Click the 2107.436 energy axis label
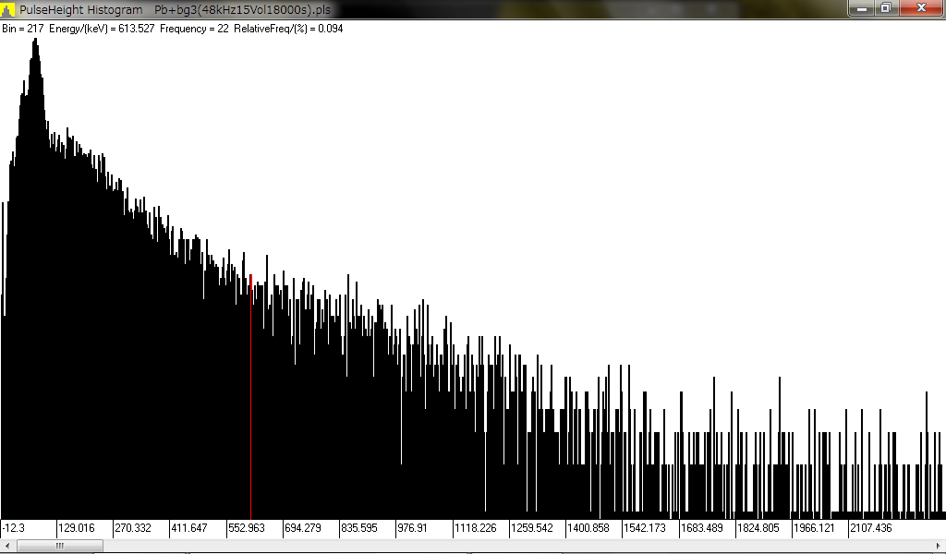946x554 pixels. pyautogui.click(x=871, y=528)
